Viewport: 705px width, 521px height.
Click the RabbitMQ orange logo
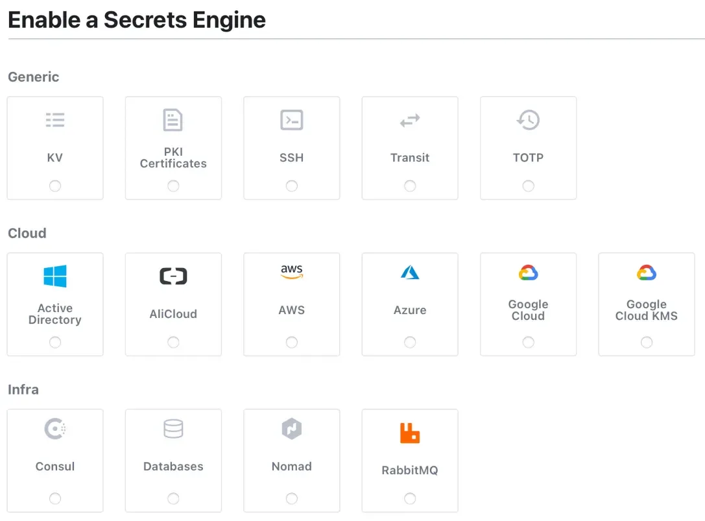coord(410,433)
